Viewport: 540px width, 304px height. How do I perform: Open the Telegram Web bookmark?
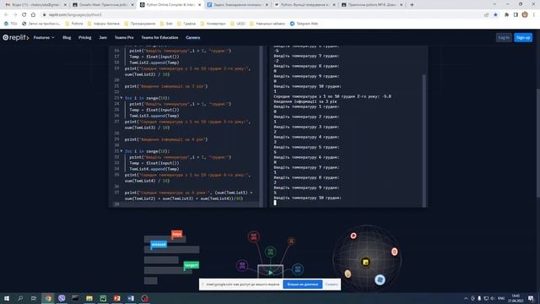pos(304,24)
